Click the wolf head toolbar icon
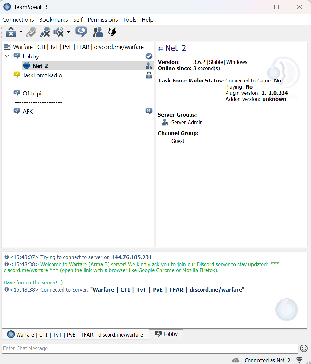This screenshot has height=364, width=311. (x=112, y=32)
